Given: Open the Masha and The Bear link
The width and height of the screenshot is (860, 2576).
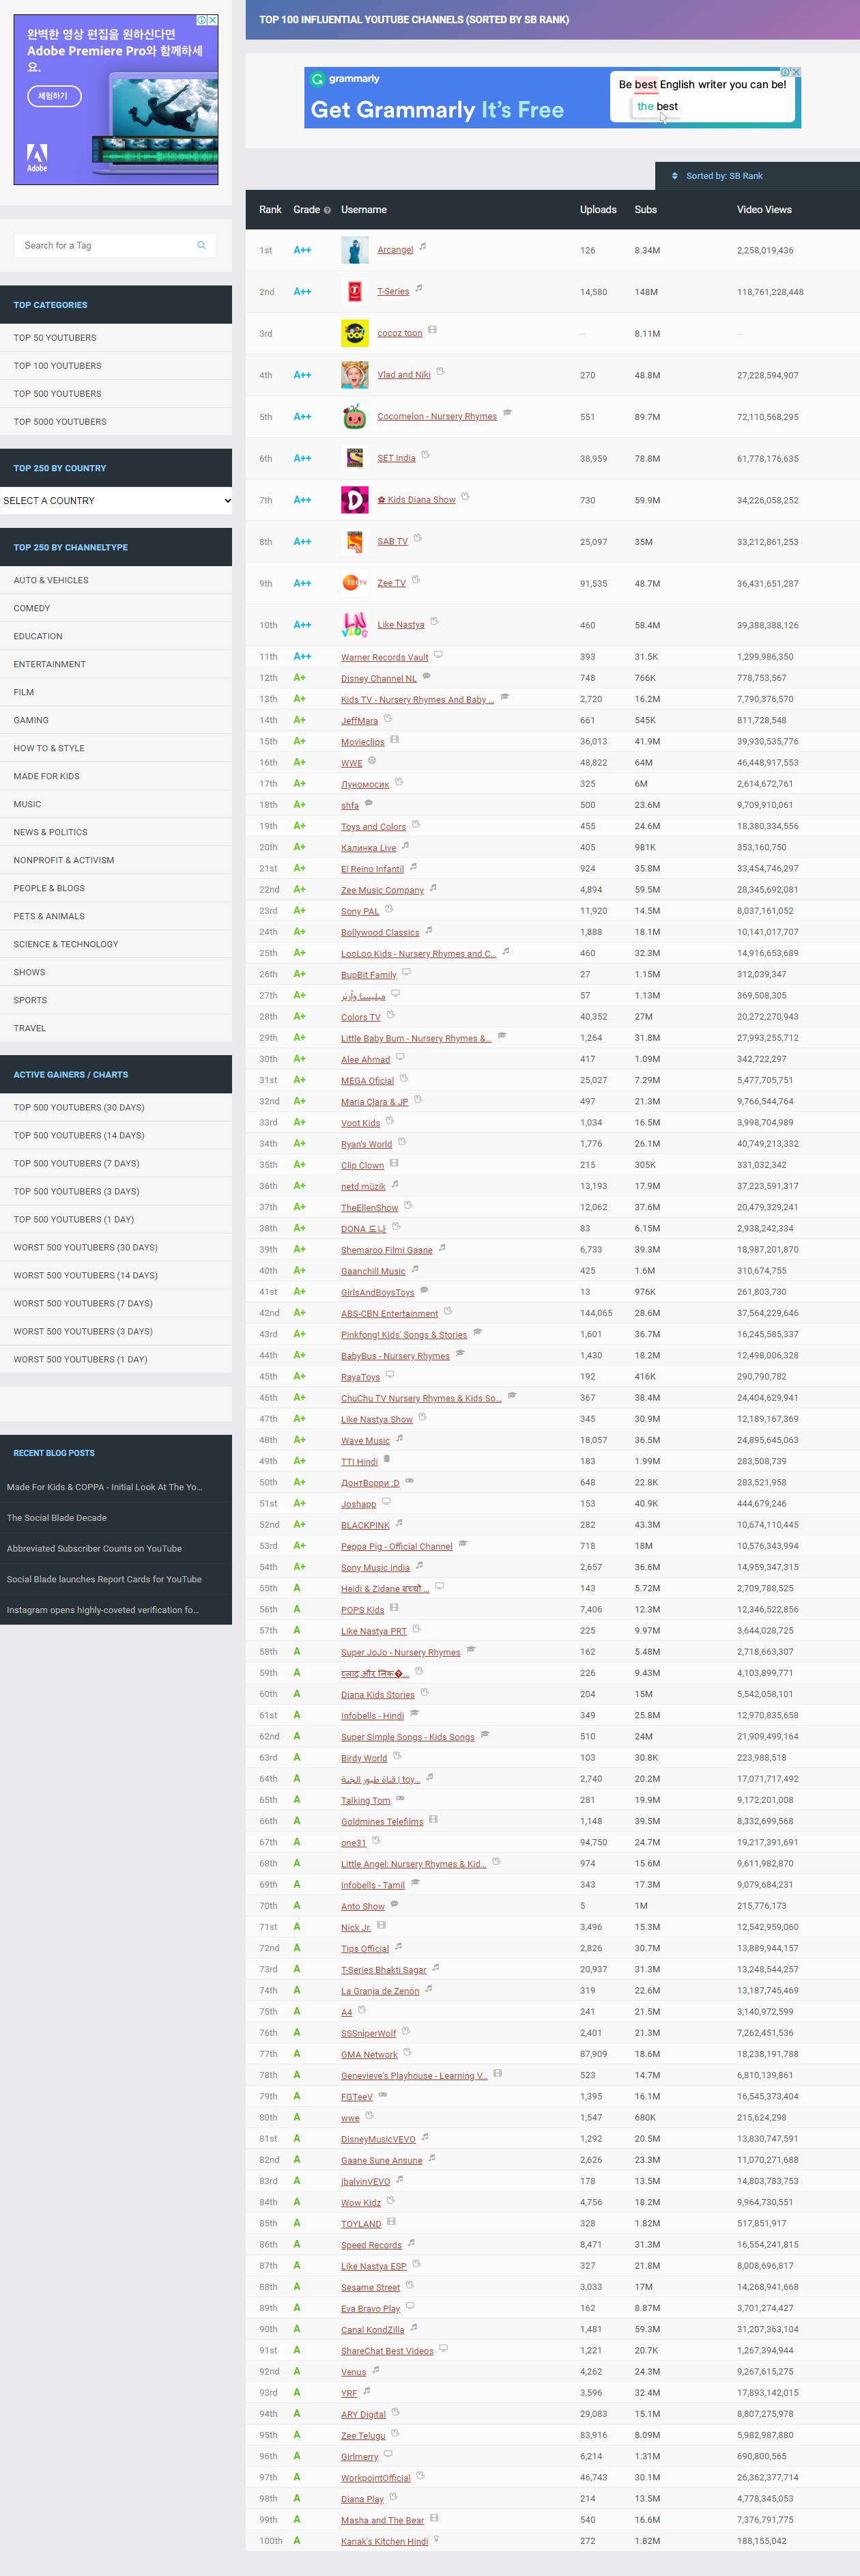Looking at the screenshot, I should click(382, 2520).
